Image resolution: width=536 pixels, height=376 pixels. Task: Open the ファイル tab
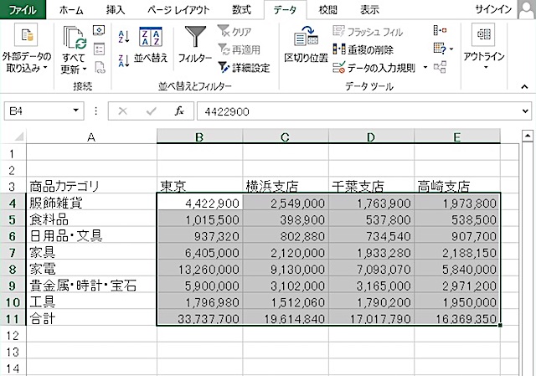23,9
